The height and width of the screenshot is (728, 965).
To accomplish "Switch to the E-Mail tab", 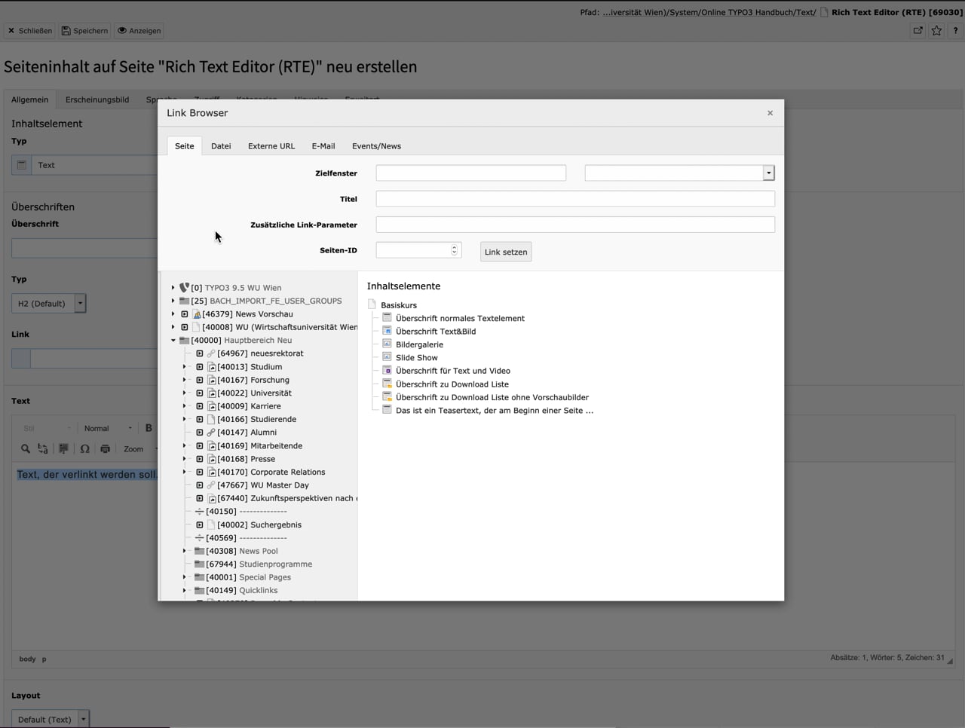I will pos(323,145).
